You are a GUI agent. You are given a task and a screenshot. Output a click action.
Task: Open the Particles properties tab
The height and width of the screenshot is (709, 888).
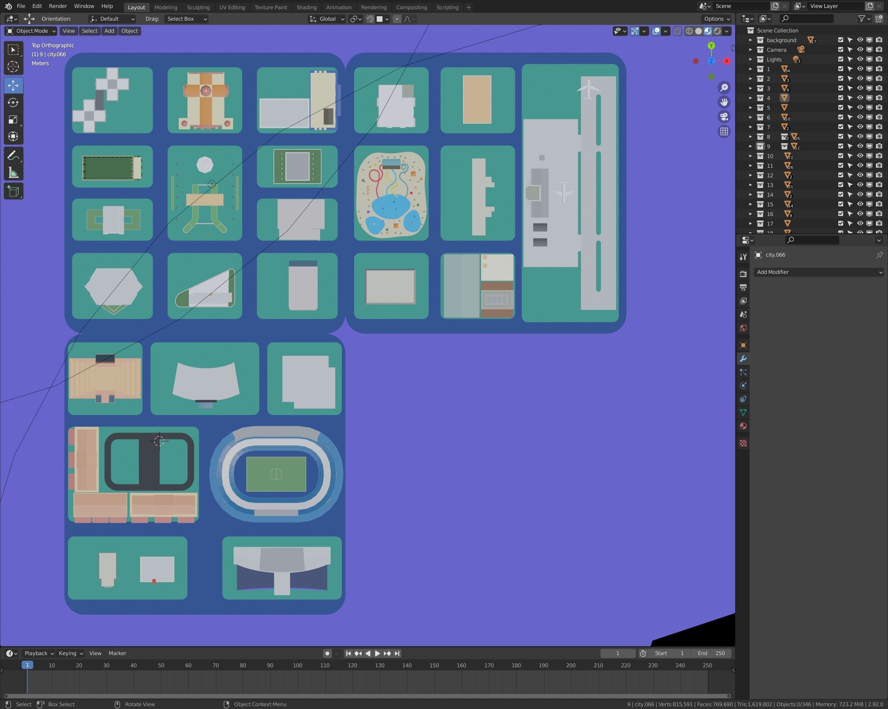[x=743, y=372]
